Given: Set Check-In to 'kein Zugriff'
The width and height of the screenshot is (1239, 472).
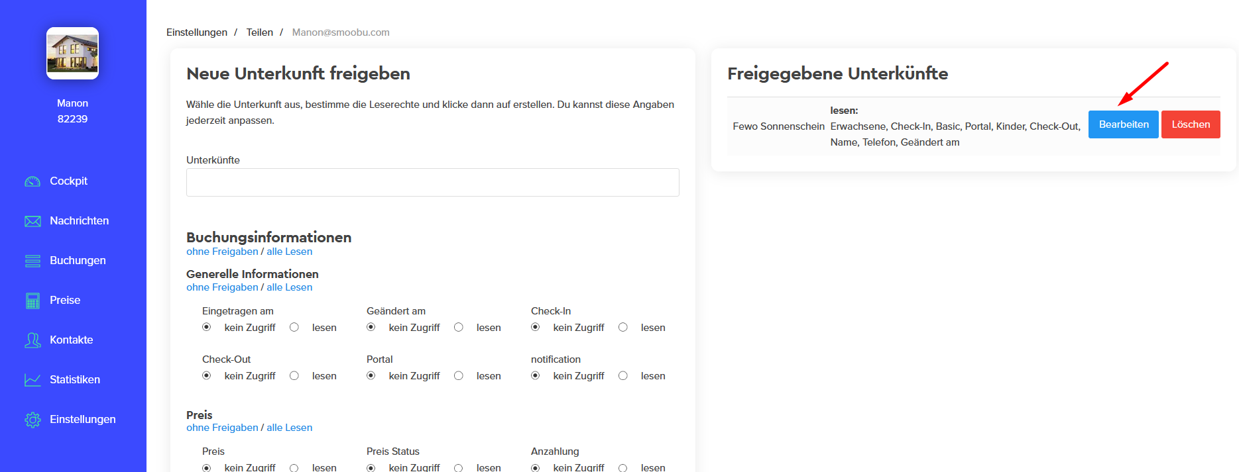Looking at the screenshot, I should pyautogui.click(x=536, y=327).
